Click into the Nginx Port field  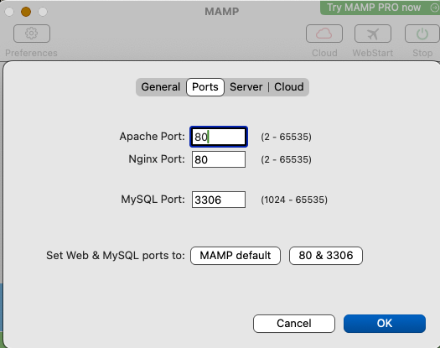click(219, 159)
